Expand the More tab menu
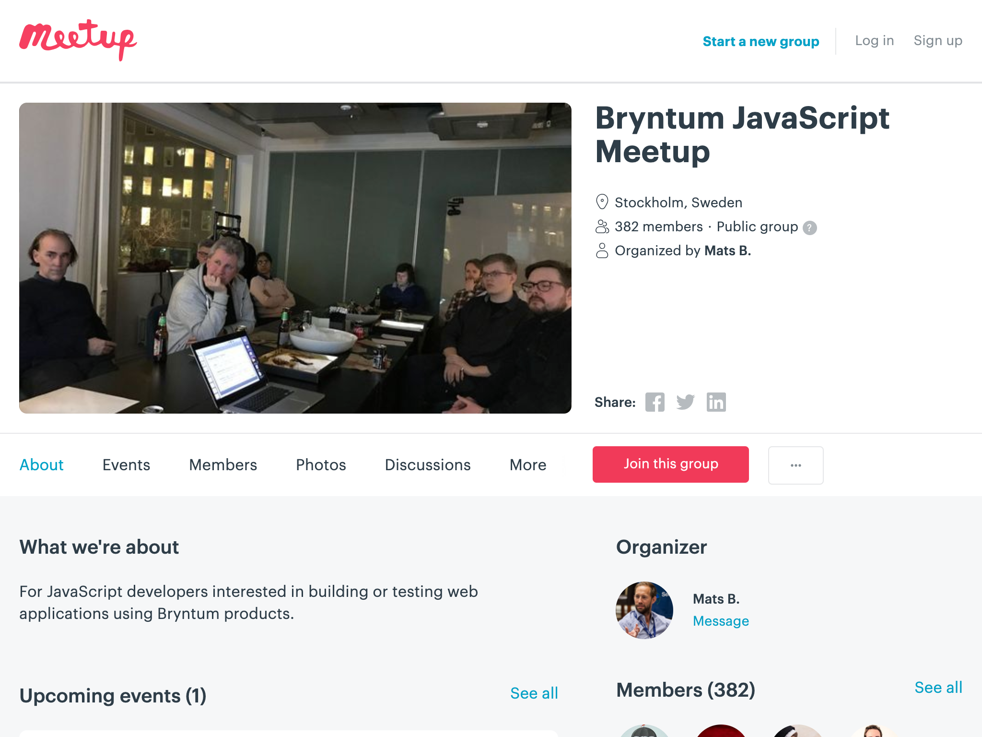This screenshot has width=982, height=737. 528,464
